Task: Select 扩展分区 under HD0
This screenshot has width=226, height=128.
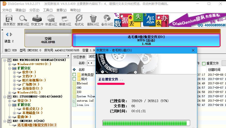Action: pos(24,68)
